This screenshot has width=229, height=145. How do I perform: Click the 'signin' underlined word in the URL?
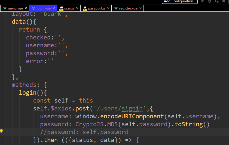[x=132, y=109]
